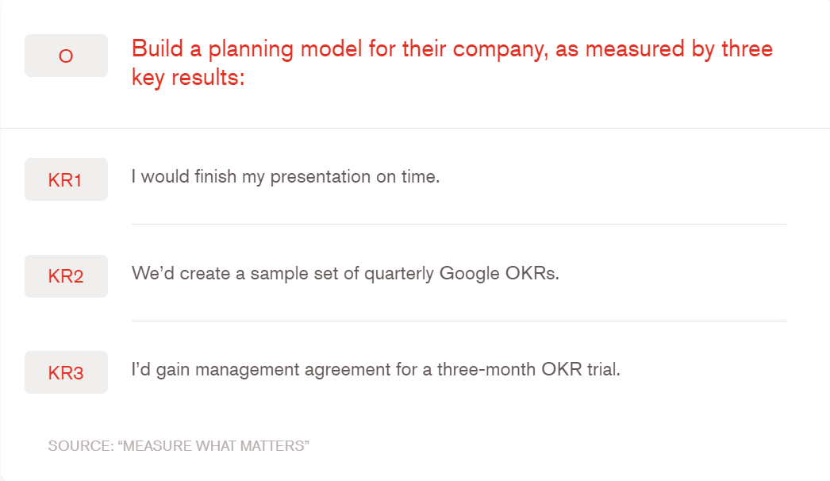Select the KR1 badge

[x=66, y=179]
